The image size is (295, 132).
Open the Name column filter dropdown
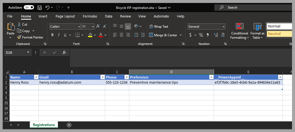click(36, 77)
